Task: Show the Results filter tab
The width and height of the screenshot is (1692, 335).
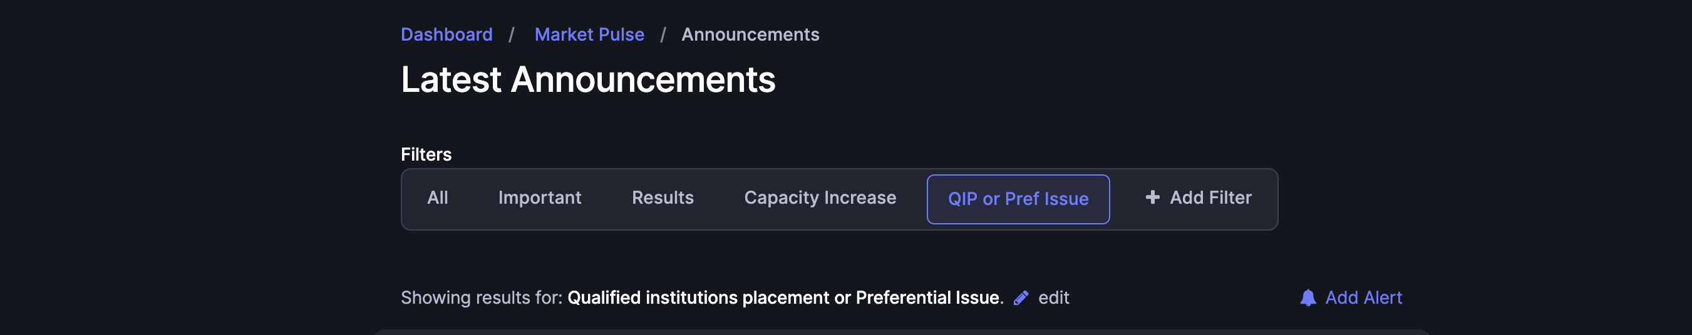Action: pos(663,198)
